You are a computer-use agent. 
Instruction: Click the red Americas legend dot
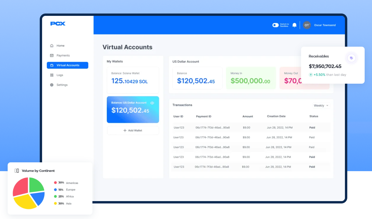pyautogui.click(x=55, y=183)
